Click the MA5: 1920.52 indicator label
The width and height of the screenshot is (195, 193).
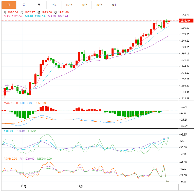[13, 16]
